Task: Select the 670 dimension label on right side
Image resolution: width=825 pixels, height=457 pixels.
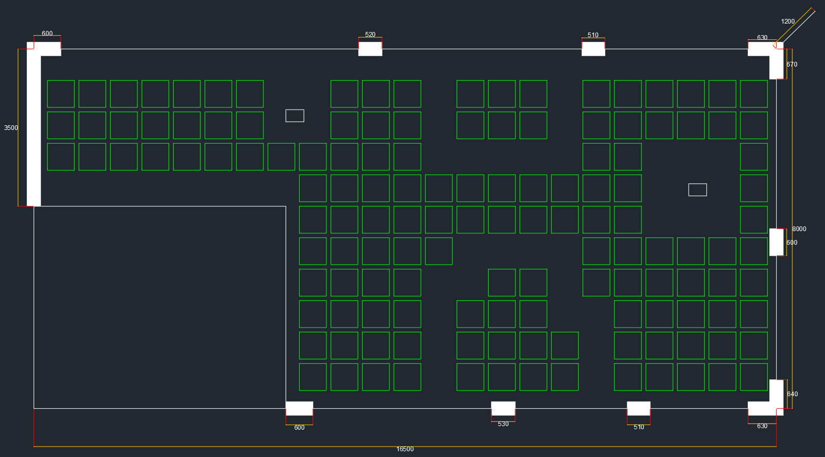Action: [791, 64]
